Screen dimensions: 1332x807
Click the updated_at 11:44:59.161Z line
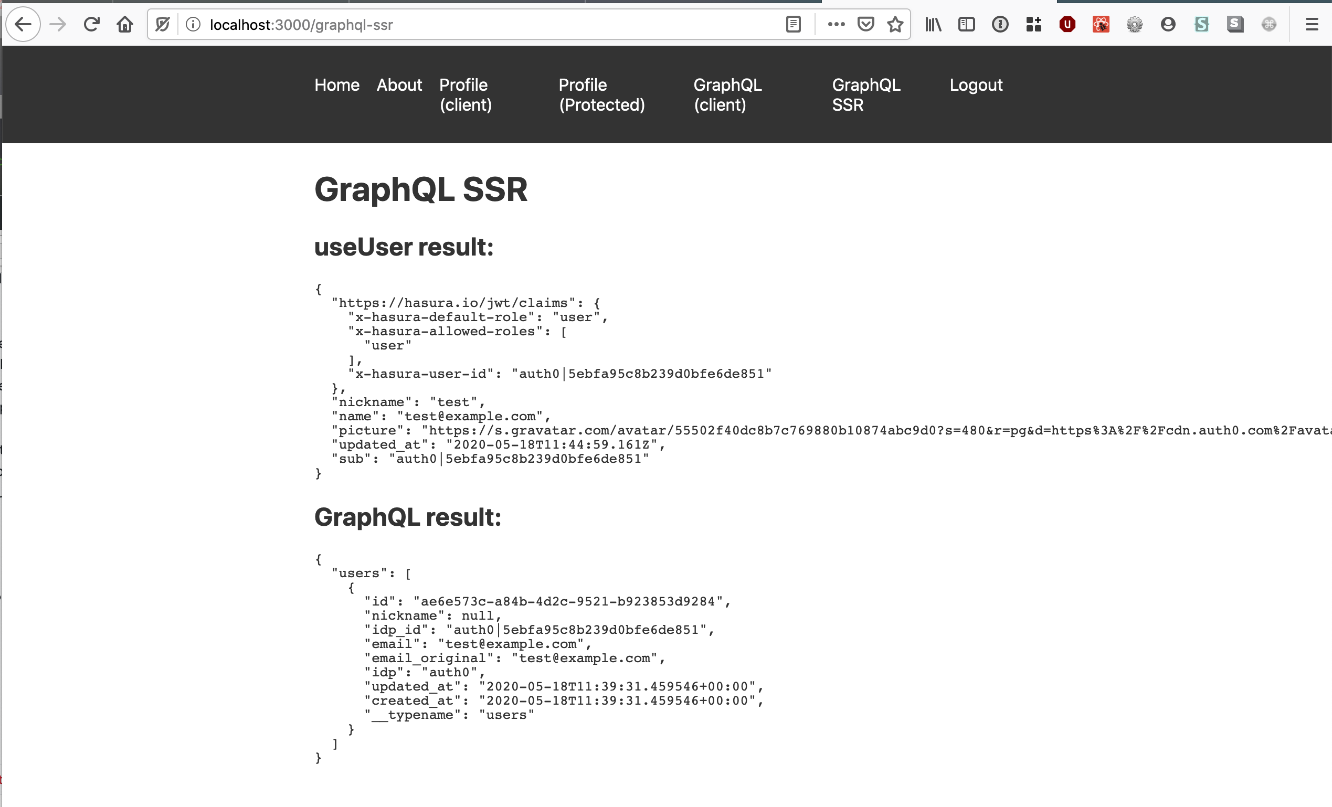(499, 445)
